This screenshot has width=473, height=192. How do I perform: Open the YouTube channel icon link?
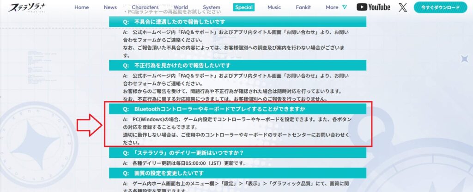click(374, 7)
